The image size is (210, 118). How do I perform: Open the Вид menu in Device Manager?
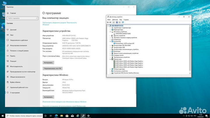(120, 20)
